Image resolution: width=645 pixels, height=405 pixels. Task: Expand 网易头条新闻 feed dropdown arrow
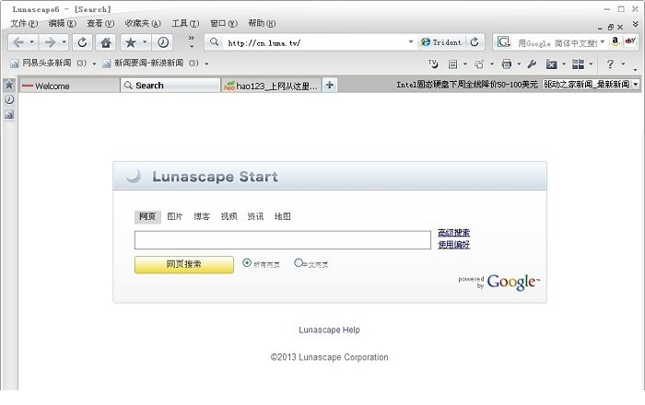(x=94, y=64)
